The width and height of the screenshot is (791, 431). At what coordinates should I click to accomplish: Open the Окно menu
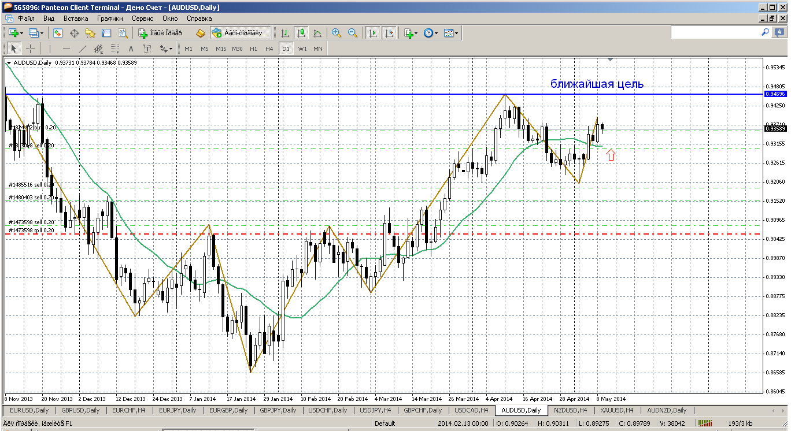point(170,18)
